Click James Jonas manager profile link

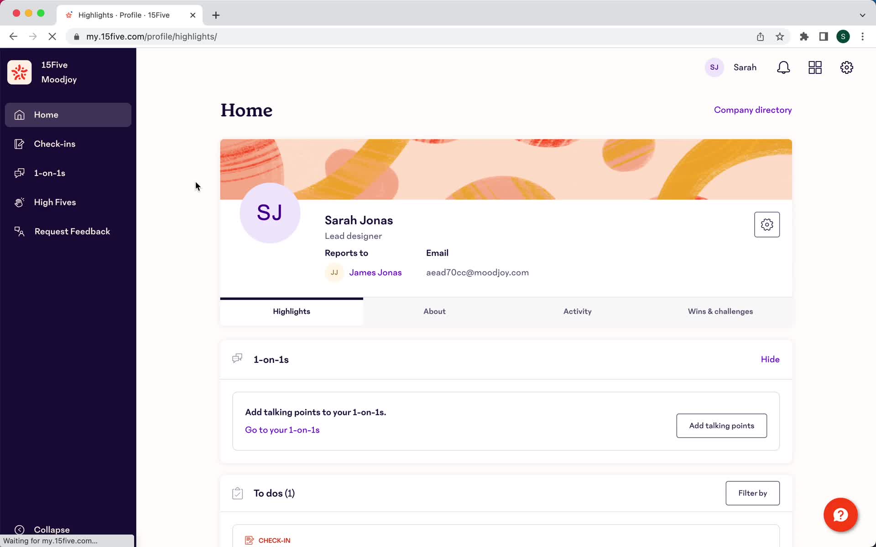[375, 272]
